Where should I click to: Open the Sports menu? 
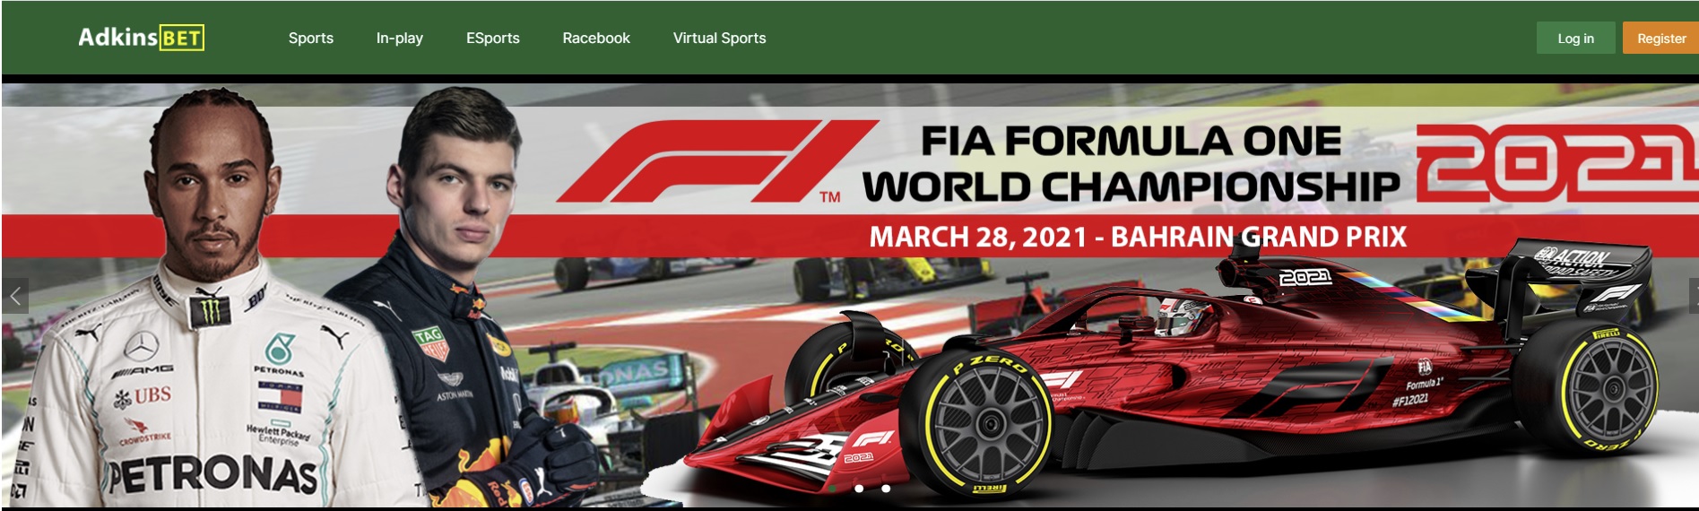311,38
